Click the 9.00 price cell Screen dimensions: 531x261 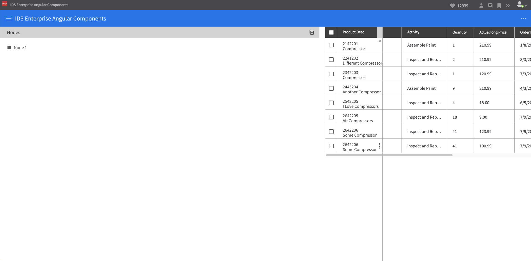(x=494, y=117)
